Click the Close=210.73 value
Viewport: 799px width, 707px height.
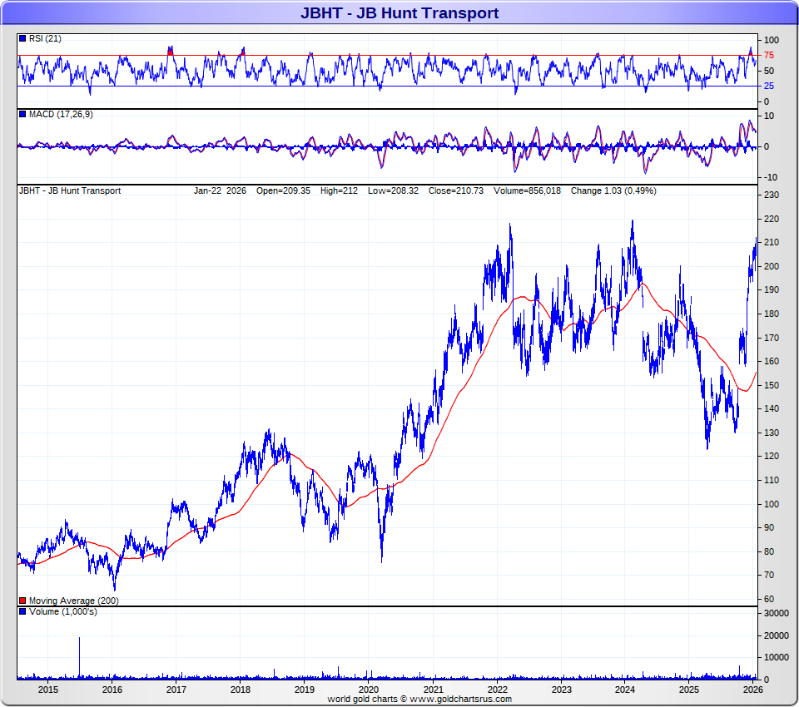click(x=455, y=190)
